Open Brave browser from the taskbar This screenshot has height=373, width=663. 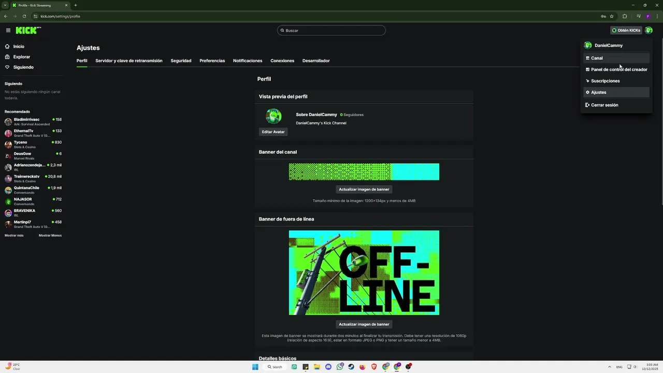pos(374,367)
